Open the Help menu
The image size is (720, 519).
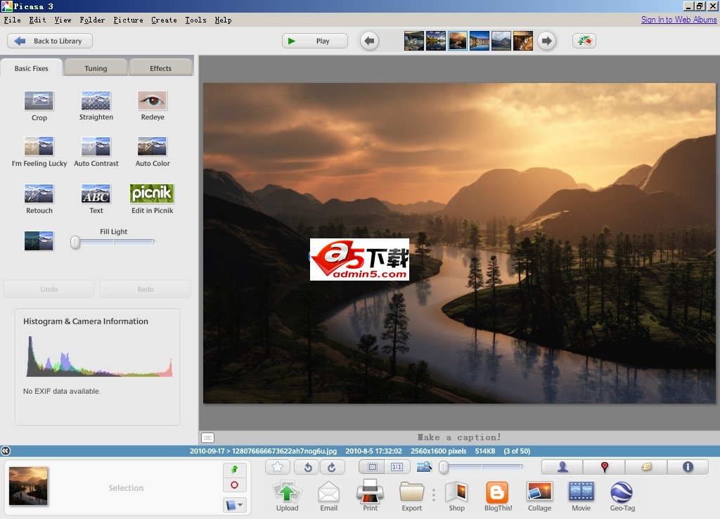click(x=223, y=20)
